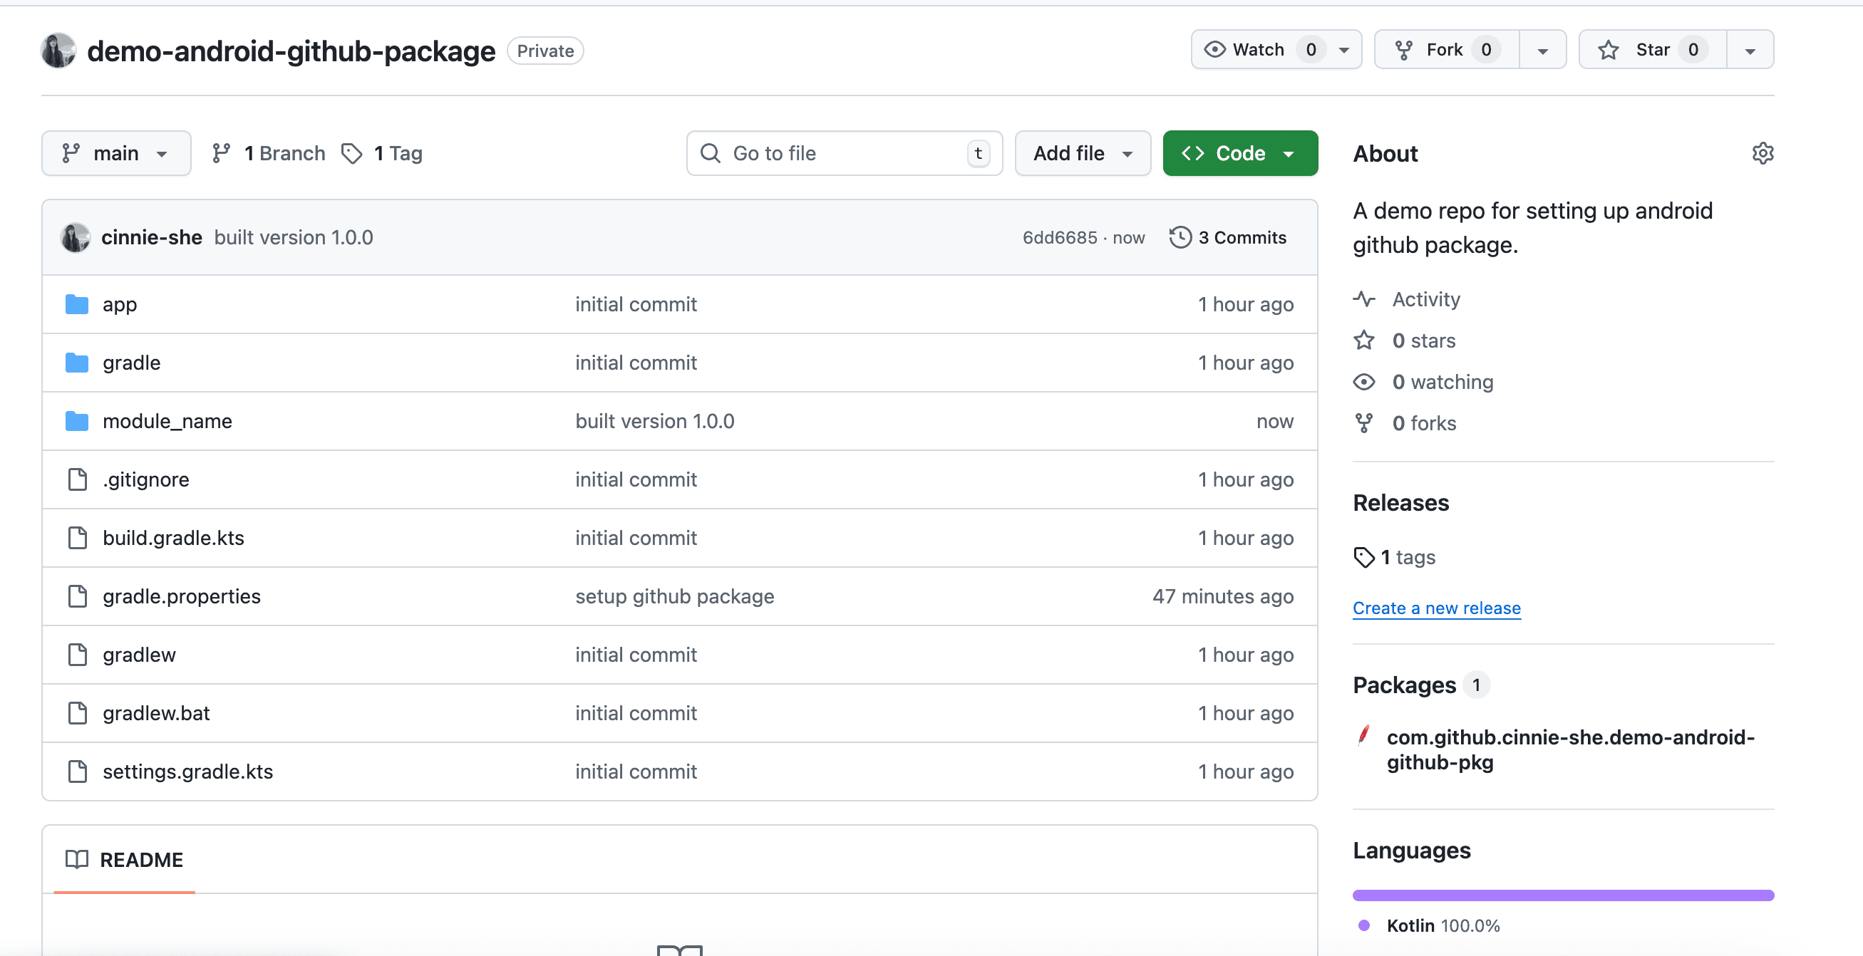Switch to the README section
Image resolution: width=1863 pixels, height=956 pixels.
141,860
